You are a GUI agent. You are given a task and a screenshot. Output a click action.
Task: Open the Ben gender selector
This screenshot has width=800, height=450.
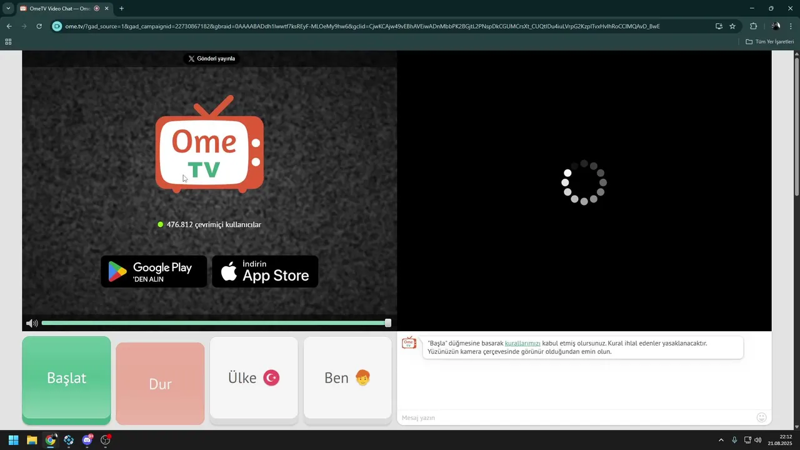(x=347, y=378)
